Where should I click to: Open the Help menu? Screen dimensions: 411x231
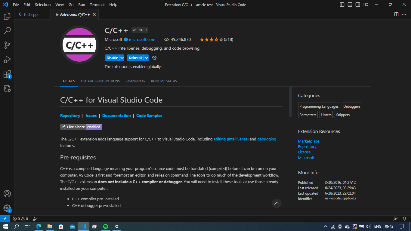(113, 5)
